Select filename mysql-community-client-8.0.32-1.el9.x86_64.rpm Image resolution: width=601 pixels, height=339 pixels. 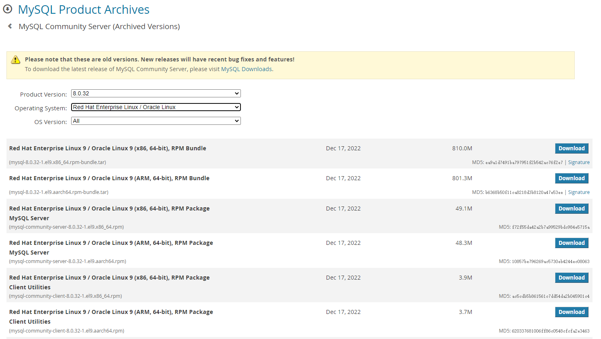click(65, 296)
